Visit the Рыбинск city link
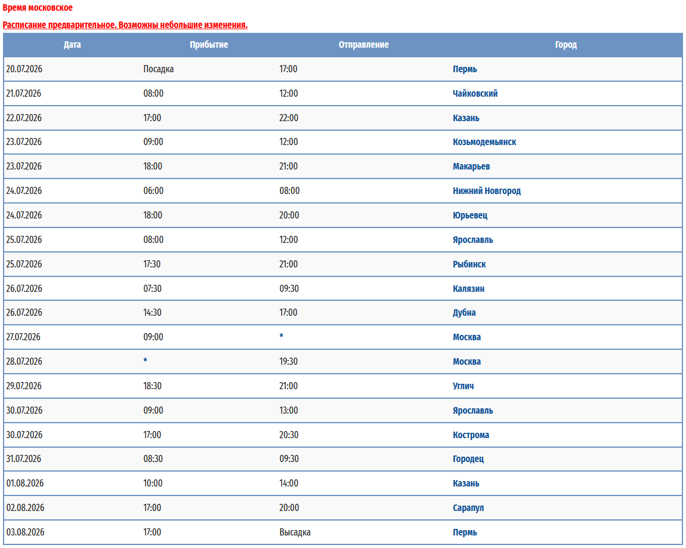The width and height of the screenshot is (686, 548). click(x=469, y=264)
